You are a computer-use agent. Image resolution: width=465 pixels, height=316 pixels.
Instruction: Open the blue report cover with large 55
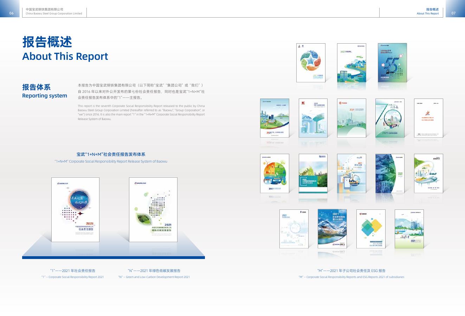pos(392,63)
